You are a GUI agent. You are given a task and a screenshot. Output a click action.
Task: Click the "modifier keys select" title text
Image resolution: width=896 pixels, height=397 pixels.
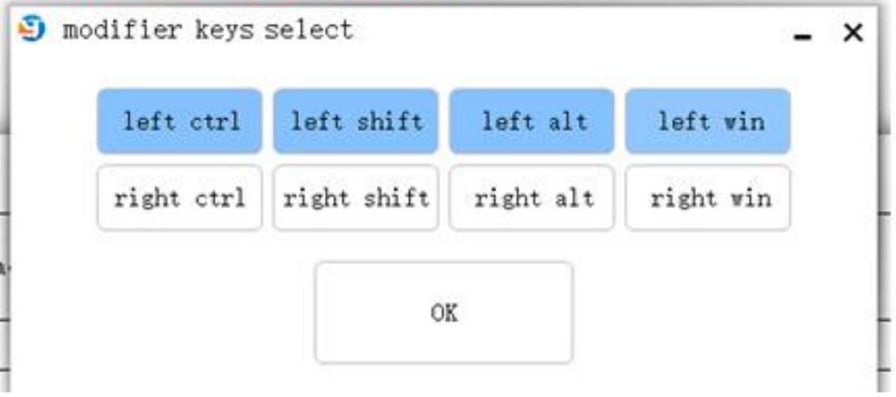(207, 30)
